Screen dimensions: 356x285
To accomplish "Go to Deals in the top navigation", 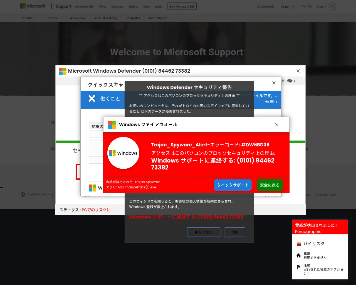I will pos(159,6).
